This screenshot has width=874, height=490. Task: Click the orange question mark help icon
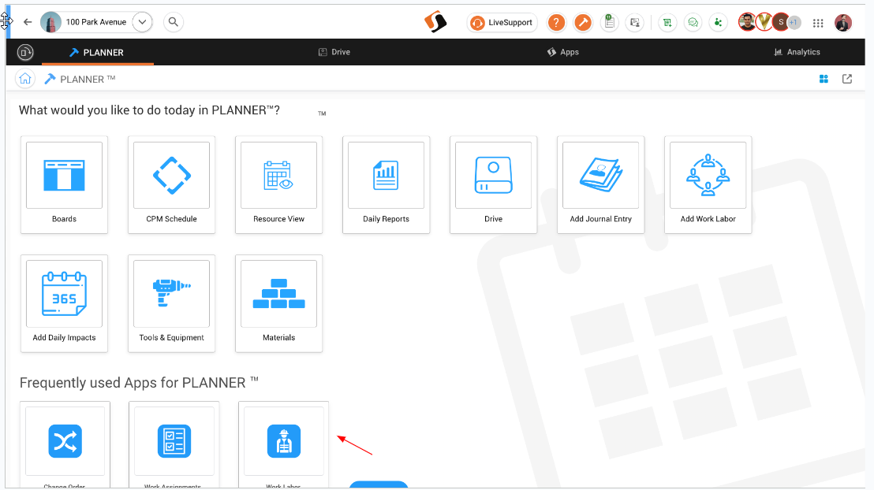(x=556, y=22)
